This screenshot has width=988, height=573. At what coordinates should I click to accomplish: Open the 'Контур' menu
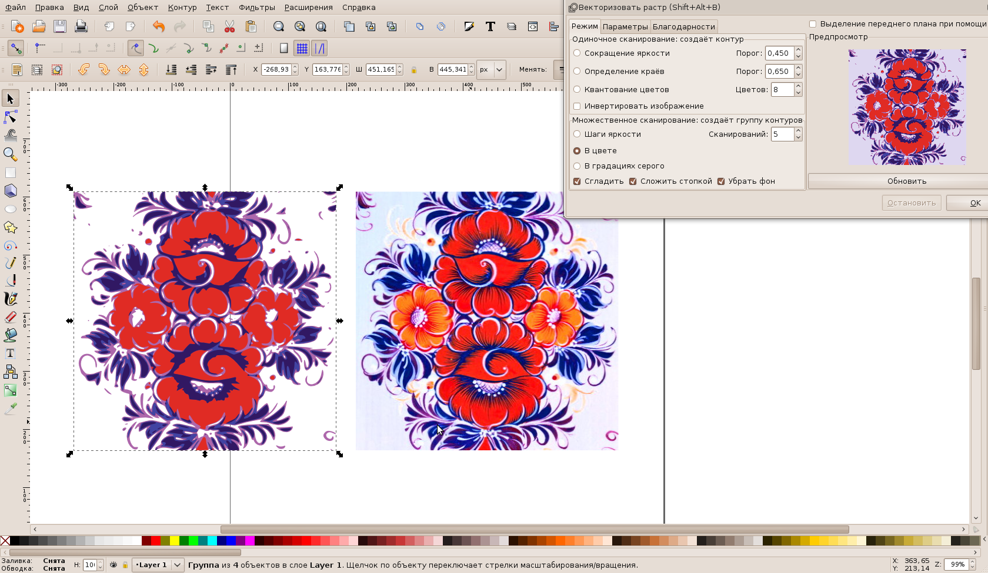coord(182,8)
